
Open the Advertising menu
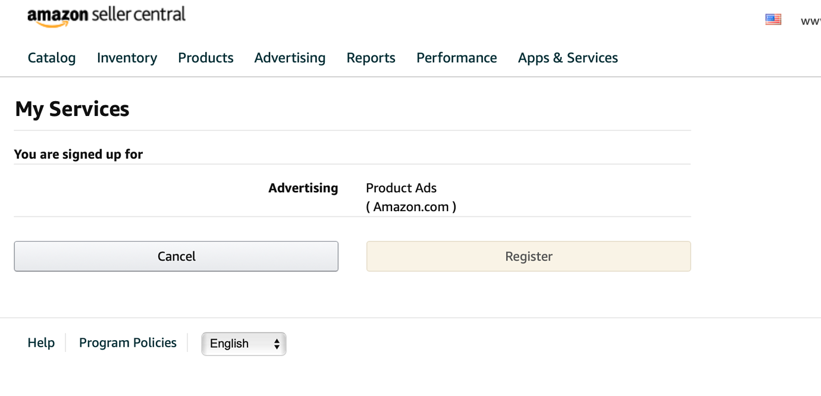coord(290,58)
